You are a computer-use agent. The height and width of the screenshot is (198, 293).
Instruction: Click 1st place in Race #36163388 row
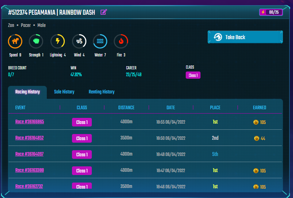[215, 170]
